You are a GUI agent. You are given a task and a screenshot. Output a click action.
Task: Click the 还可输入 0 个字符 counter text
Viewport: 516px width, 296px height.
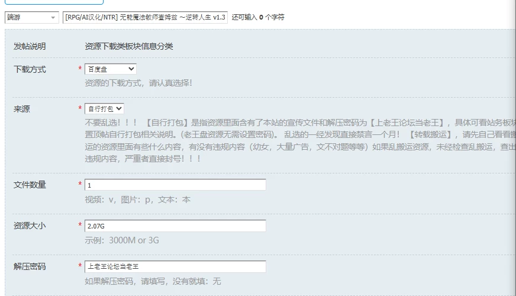tap(258, 17)
